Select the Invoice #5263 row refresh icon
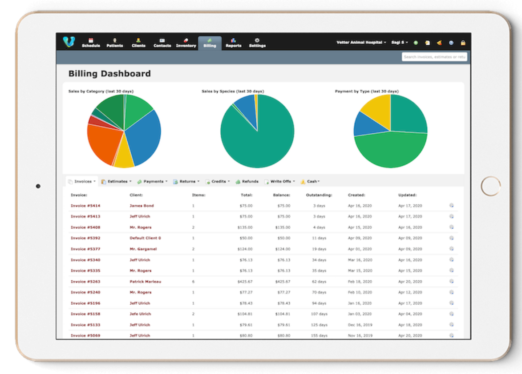The height and width of the screenshot is (374, 522). 452,282
